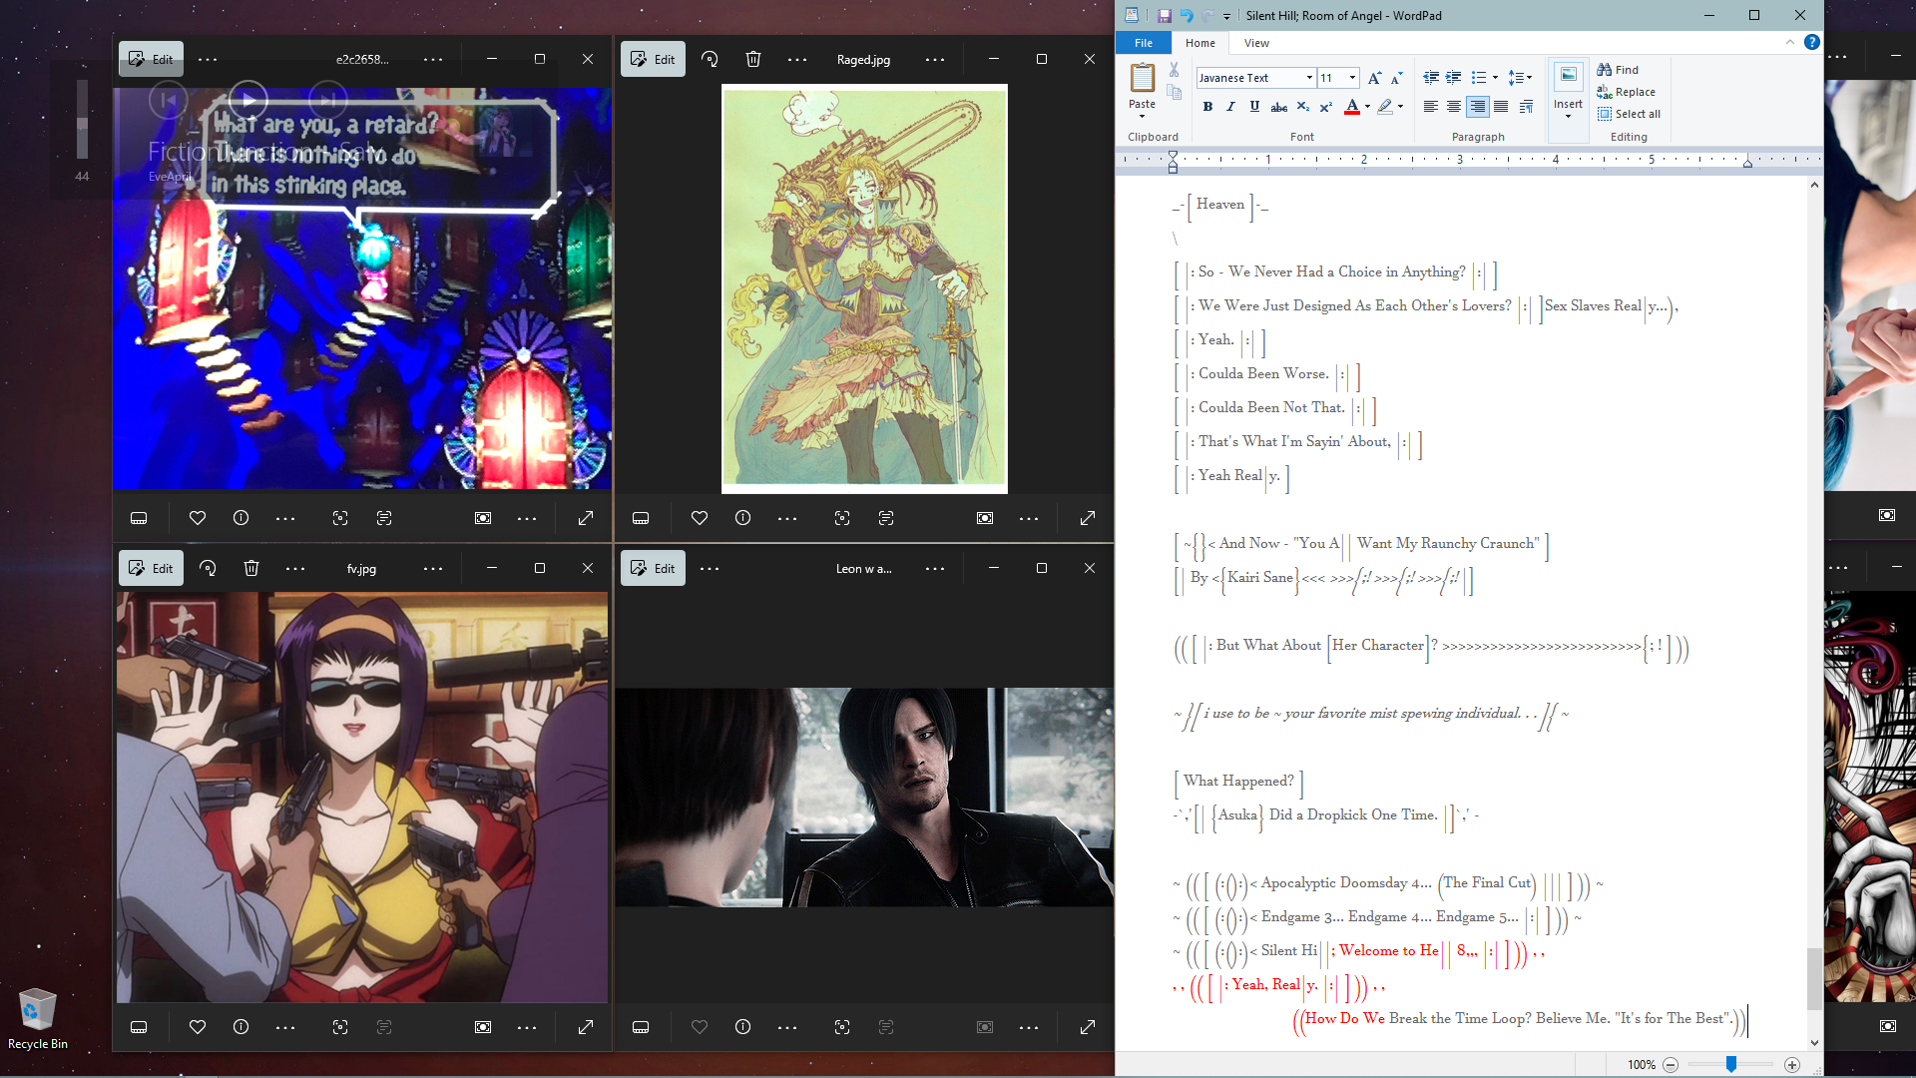Click Edit in the Raged.jpg window
The width and height of the screenshot is (1916, 1078).
tap(653, 60)
